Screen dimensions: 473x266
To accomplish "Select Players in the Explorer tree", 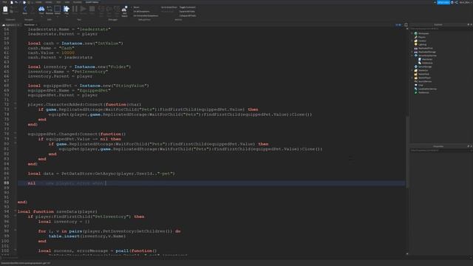I will point(422,37).
